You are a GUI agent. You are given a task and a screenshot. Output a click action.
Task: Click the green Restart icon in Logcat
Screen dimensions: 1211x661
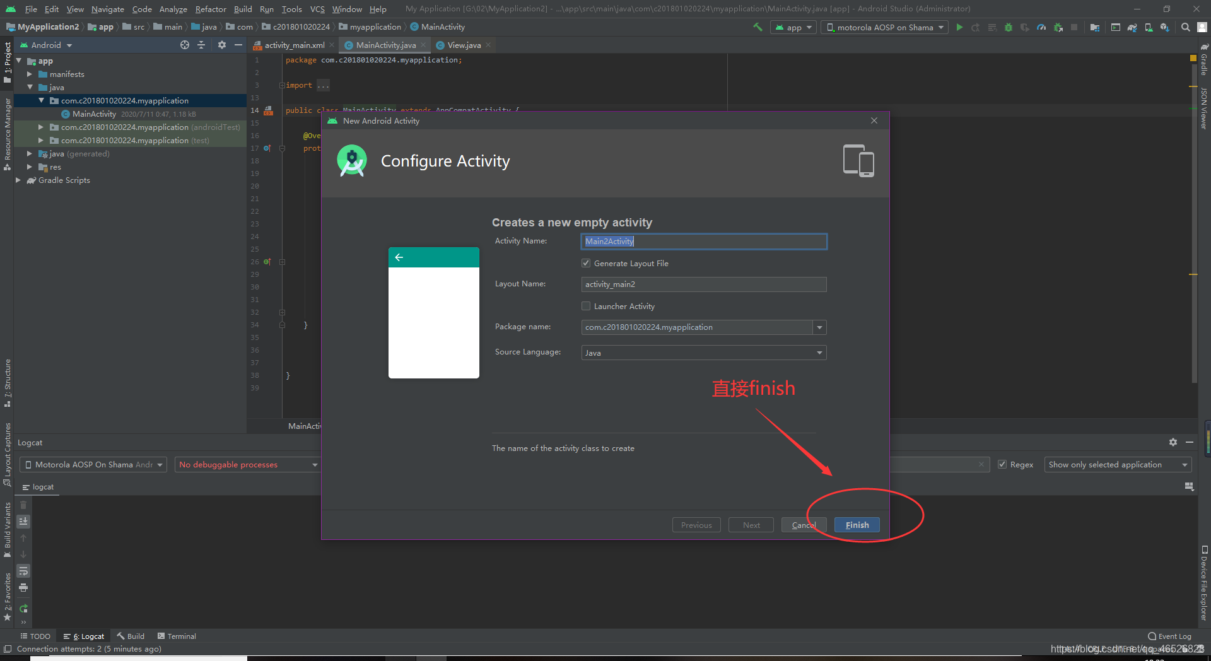tap(23, 609)
